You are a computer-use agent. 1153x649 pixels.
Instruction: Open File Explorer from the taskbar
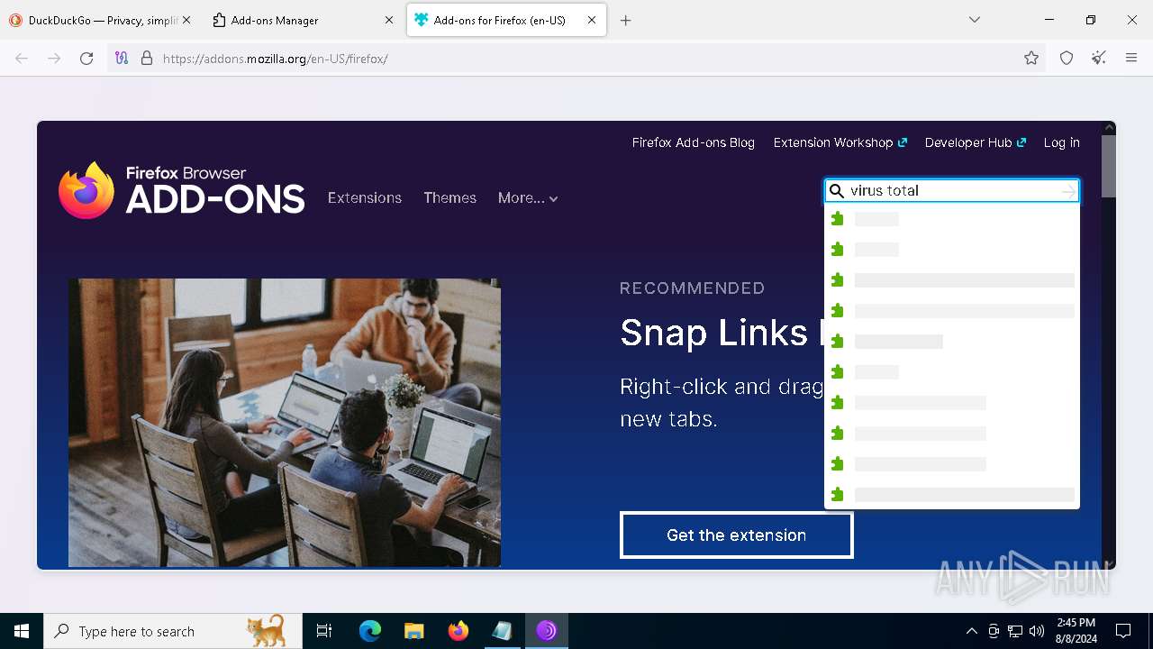pyautogui.click(x=413, y=631)
